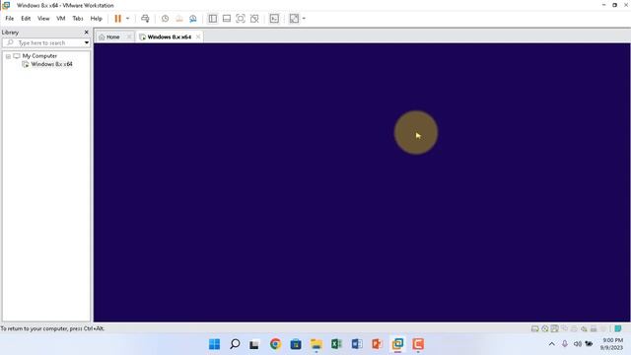Open the power options dropdown next to pause
The height and width of the screenshot is (355, 631).
tap(127, 19)
